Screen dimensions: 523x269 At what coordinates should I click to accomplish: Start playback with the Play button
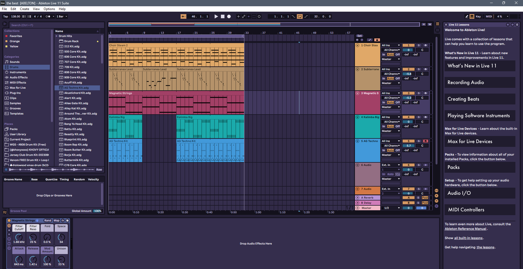[x=216, y=17]
